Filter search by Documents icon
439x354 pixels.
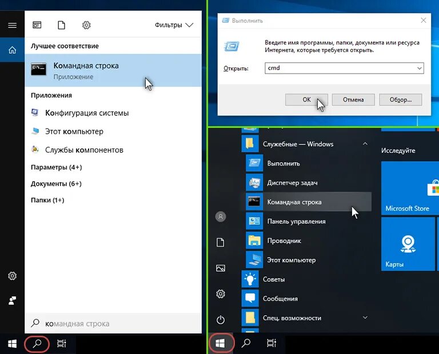click(x=61, y=25)
